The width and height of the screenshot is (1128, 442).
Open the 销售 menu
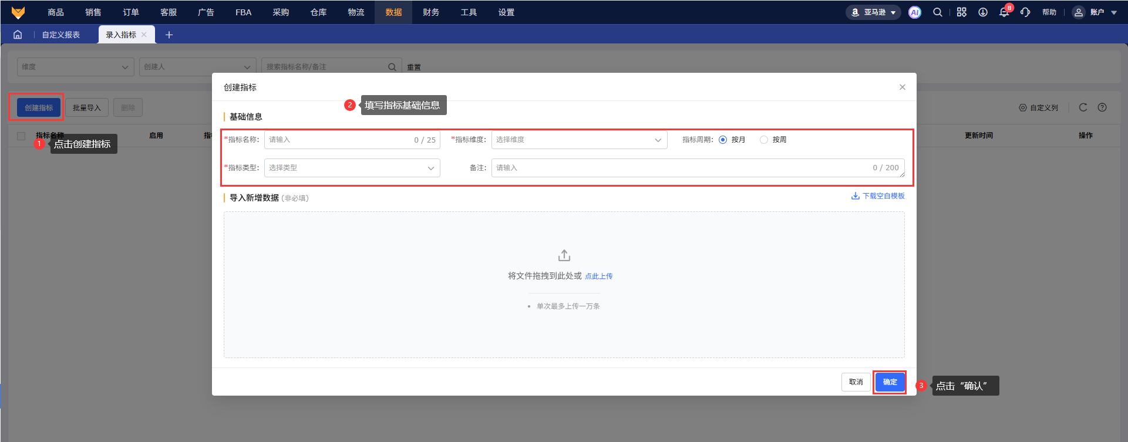(x=93, y=12)
